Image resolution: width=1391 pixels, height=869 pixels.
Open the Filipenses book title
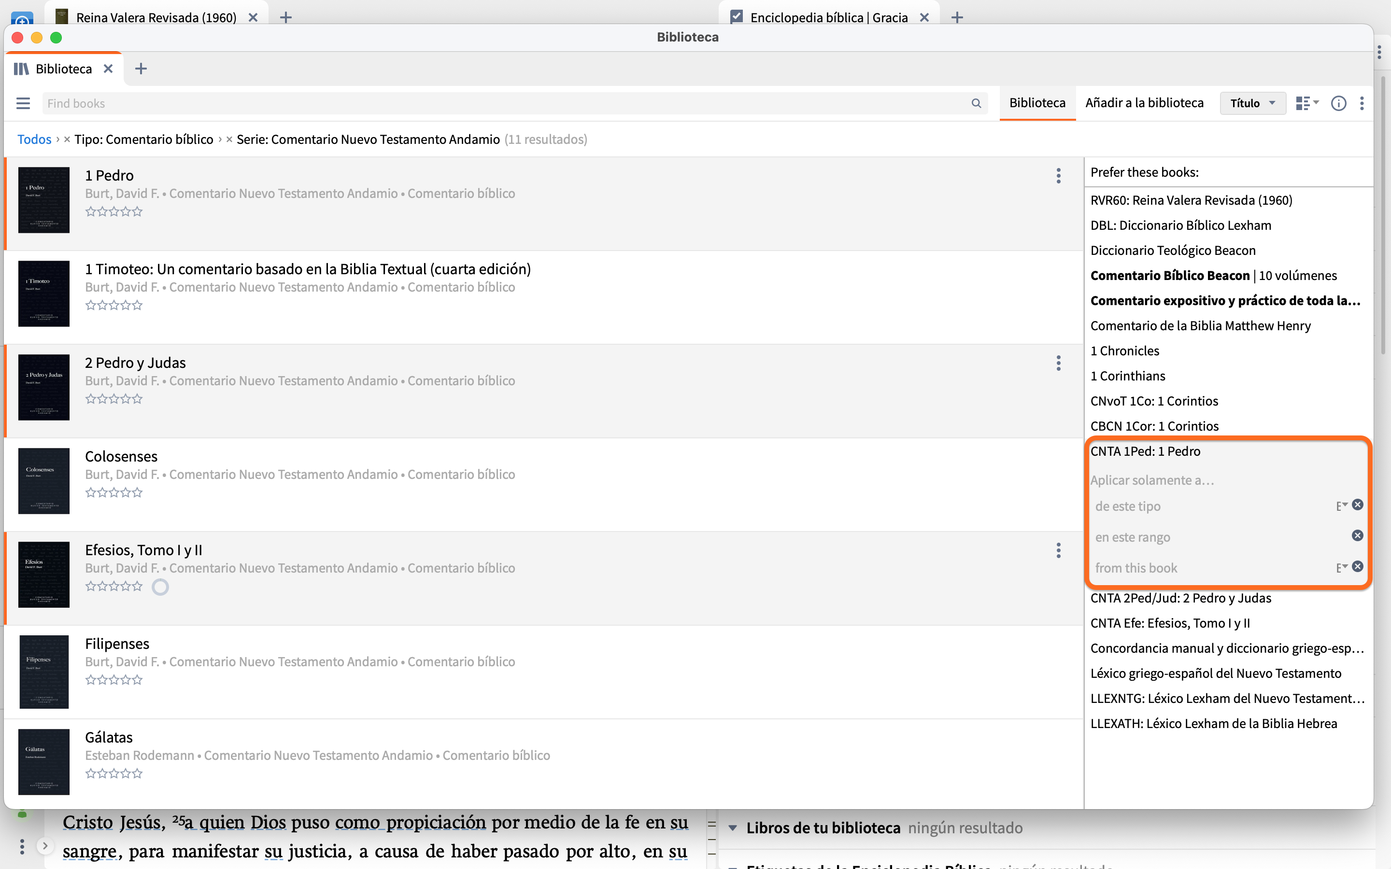[x=117, y=644]
